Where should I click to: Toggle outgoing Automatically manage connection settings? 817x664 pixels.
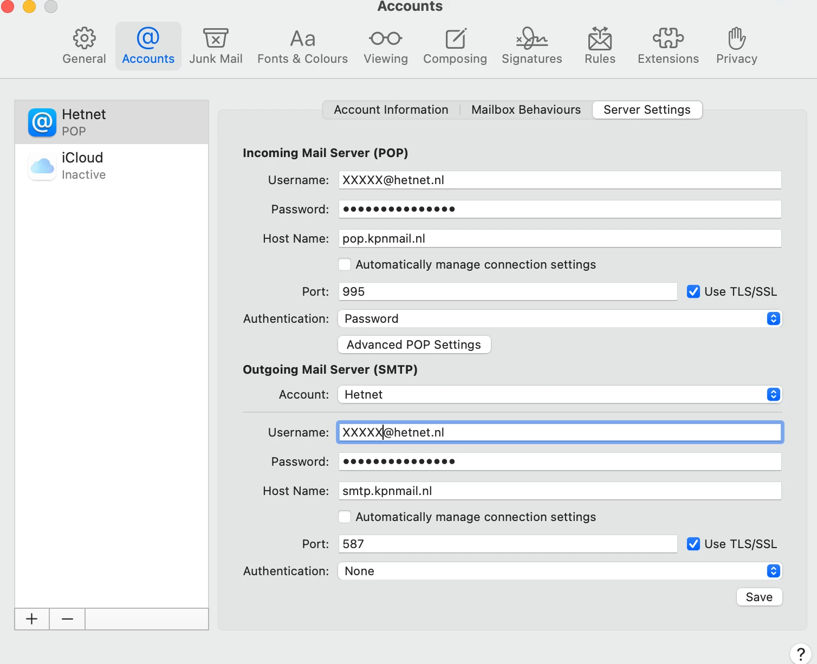pyautogui.click(x=345, y=517)
